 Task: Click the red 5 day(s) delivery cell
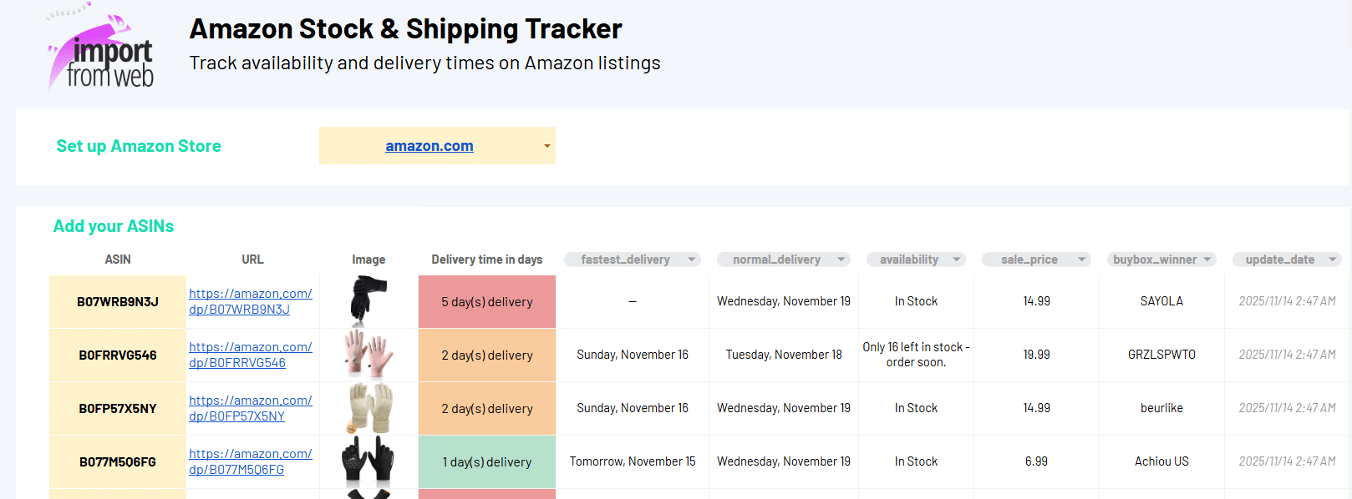pos(486,302)
